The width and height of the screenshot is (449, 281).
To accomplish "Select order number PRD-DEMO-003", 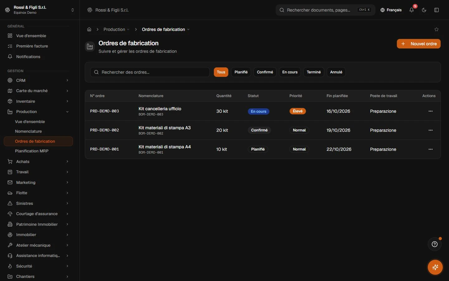I will click(104, 111).
